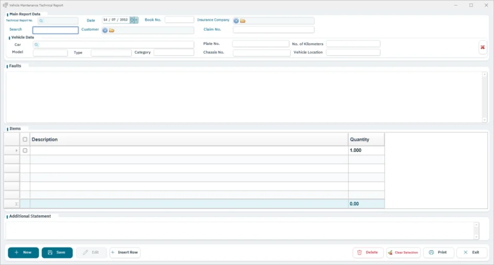Image resolution: width=494 pixels, height=265 pixels.
Task: Click the Vehicle Location input field
Action: (353, 52)
